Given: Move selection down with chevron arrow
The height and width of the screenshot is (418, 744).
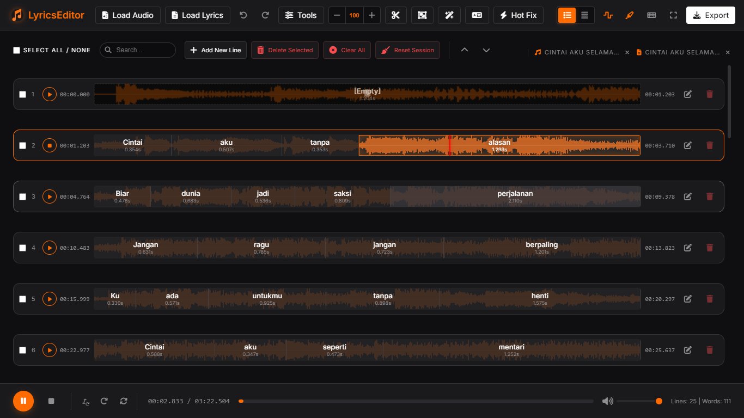Looking at the screenshot, I should point(486,50).
